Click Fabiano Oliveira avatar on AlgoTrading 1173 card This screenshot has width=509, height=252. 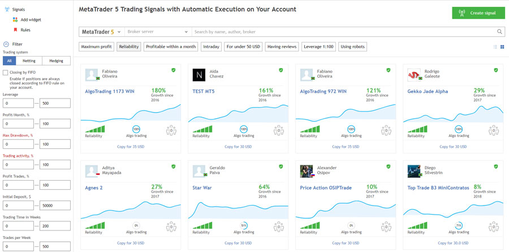pyautogui.click(x=92, y=74)
